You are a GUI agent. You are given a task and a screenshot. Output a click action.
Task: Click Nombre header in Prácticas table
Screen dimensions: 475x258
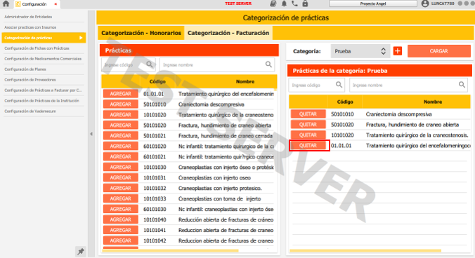245,81
